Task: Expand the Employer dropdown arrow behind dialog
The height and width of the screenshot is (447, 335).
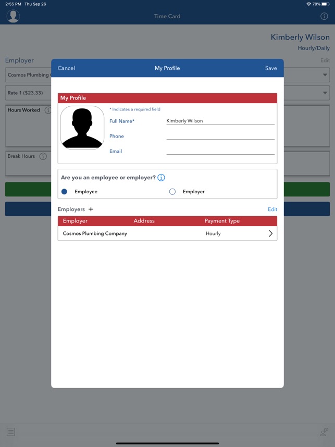Action: 325,75
